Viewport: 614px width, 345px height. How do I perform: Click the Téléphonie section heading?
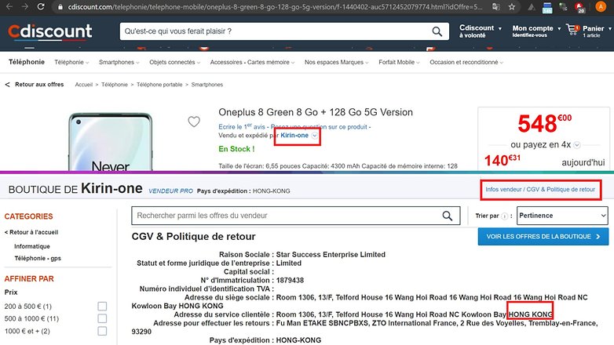point(27,62)
